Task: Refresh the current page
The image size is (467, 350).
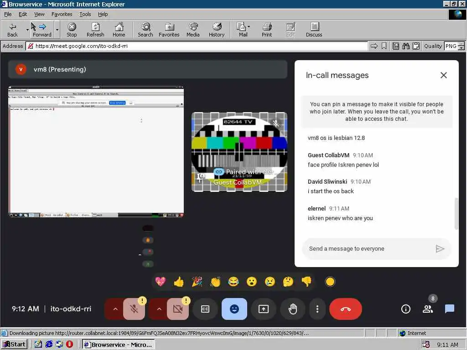Action: pos(95,30)
